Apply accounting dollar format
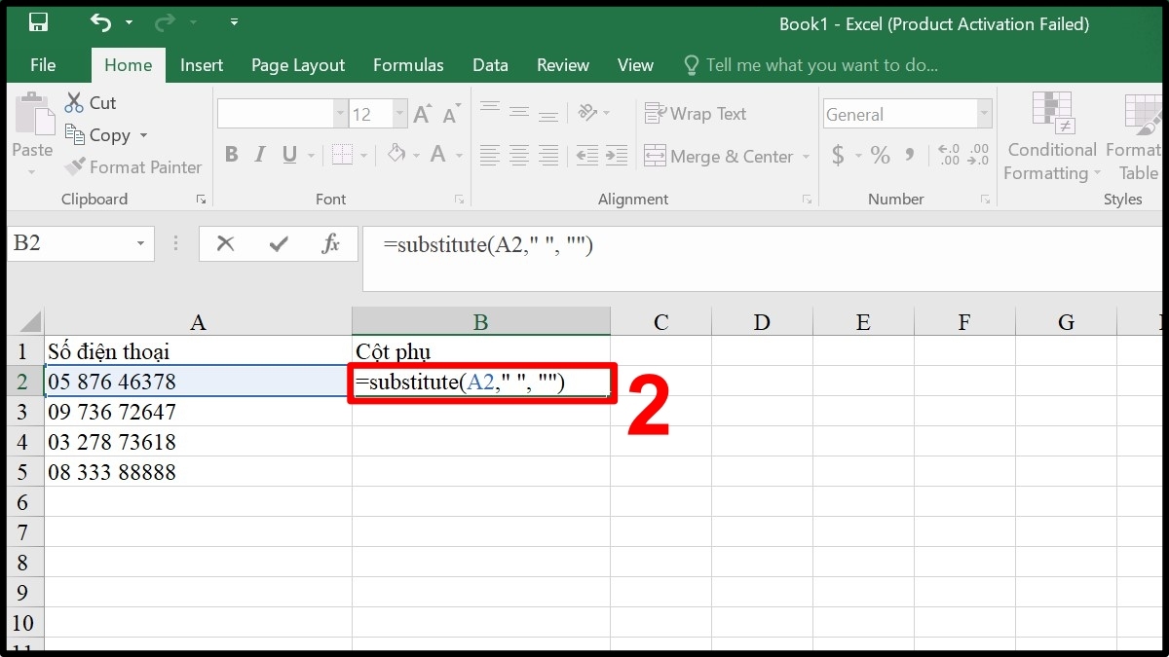This screenshot has width=1169, height=657. pyautogui.click(x=838, y=155)
